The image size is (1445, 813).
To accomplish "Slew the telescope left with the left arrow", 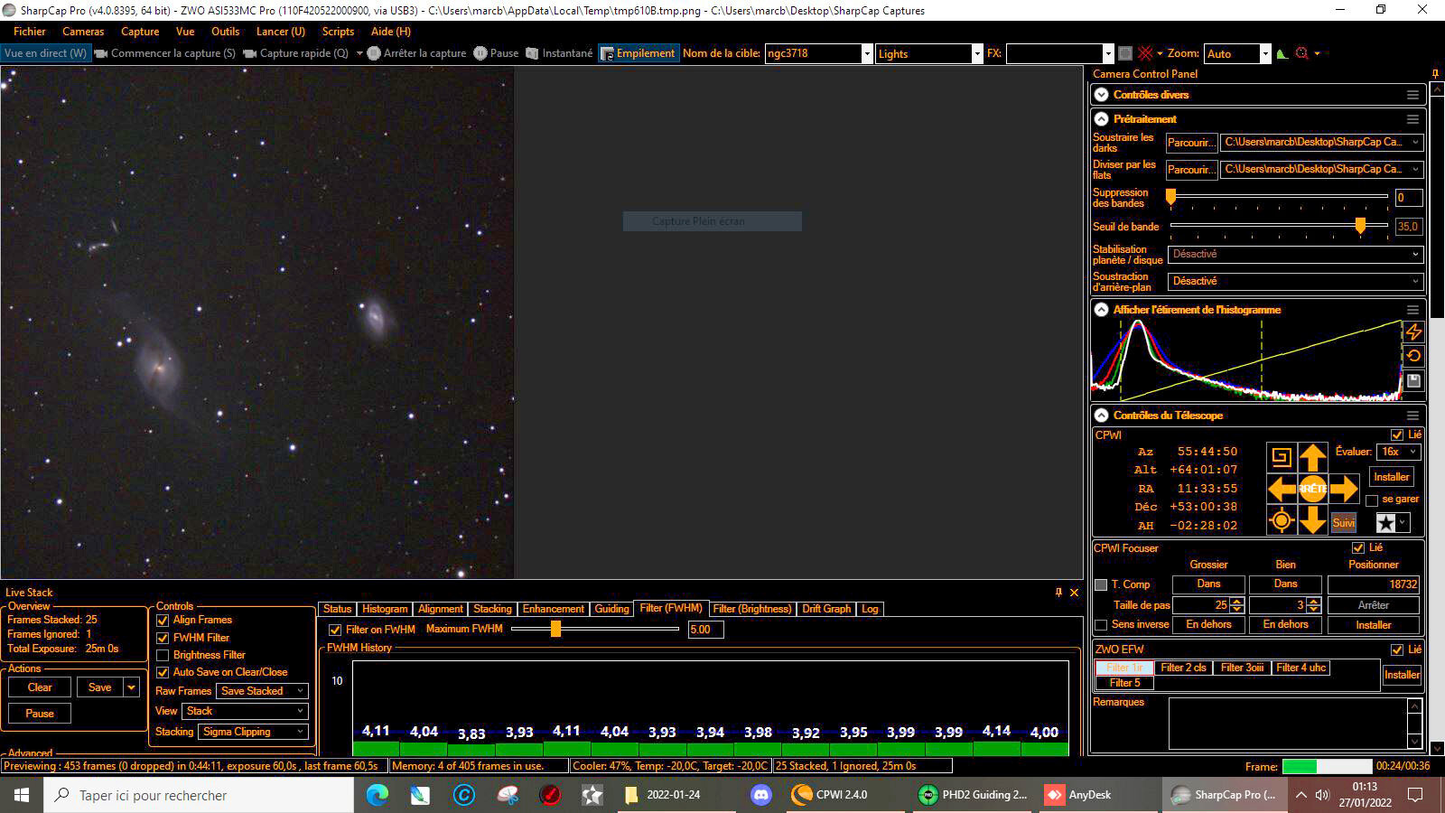I will point(1282,489).
